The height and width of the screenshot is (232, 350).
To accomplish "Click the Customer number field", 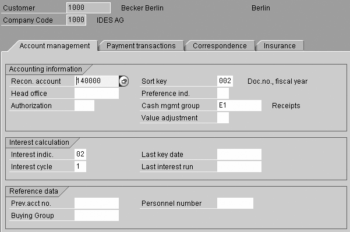I will [x=89, y=8].
